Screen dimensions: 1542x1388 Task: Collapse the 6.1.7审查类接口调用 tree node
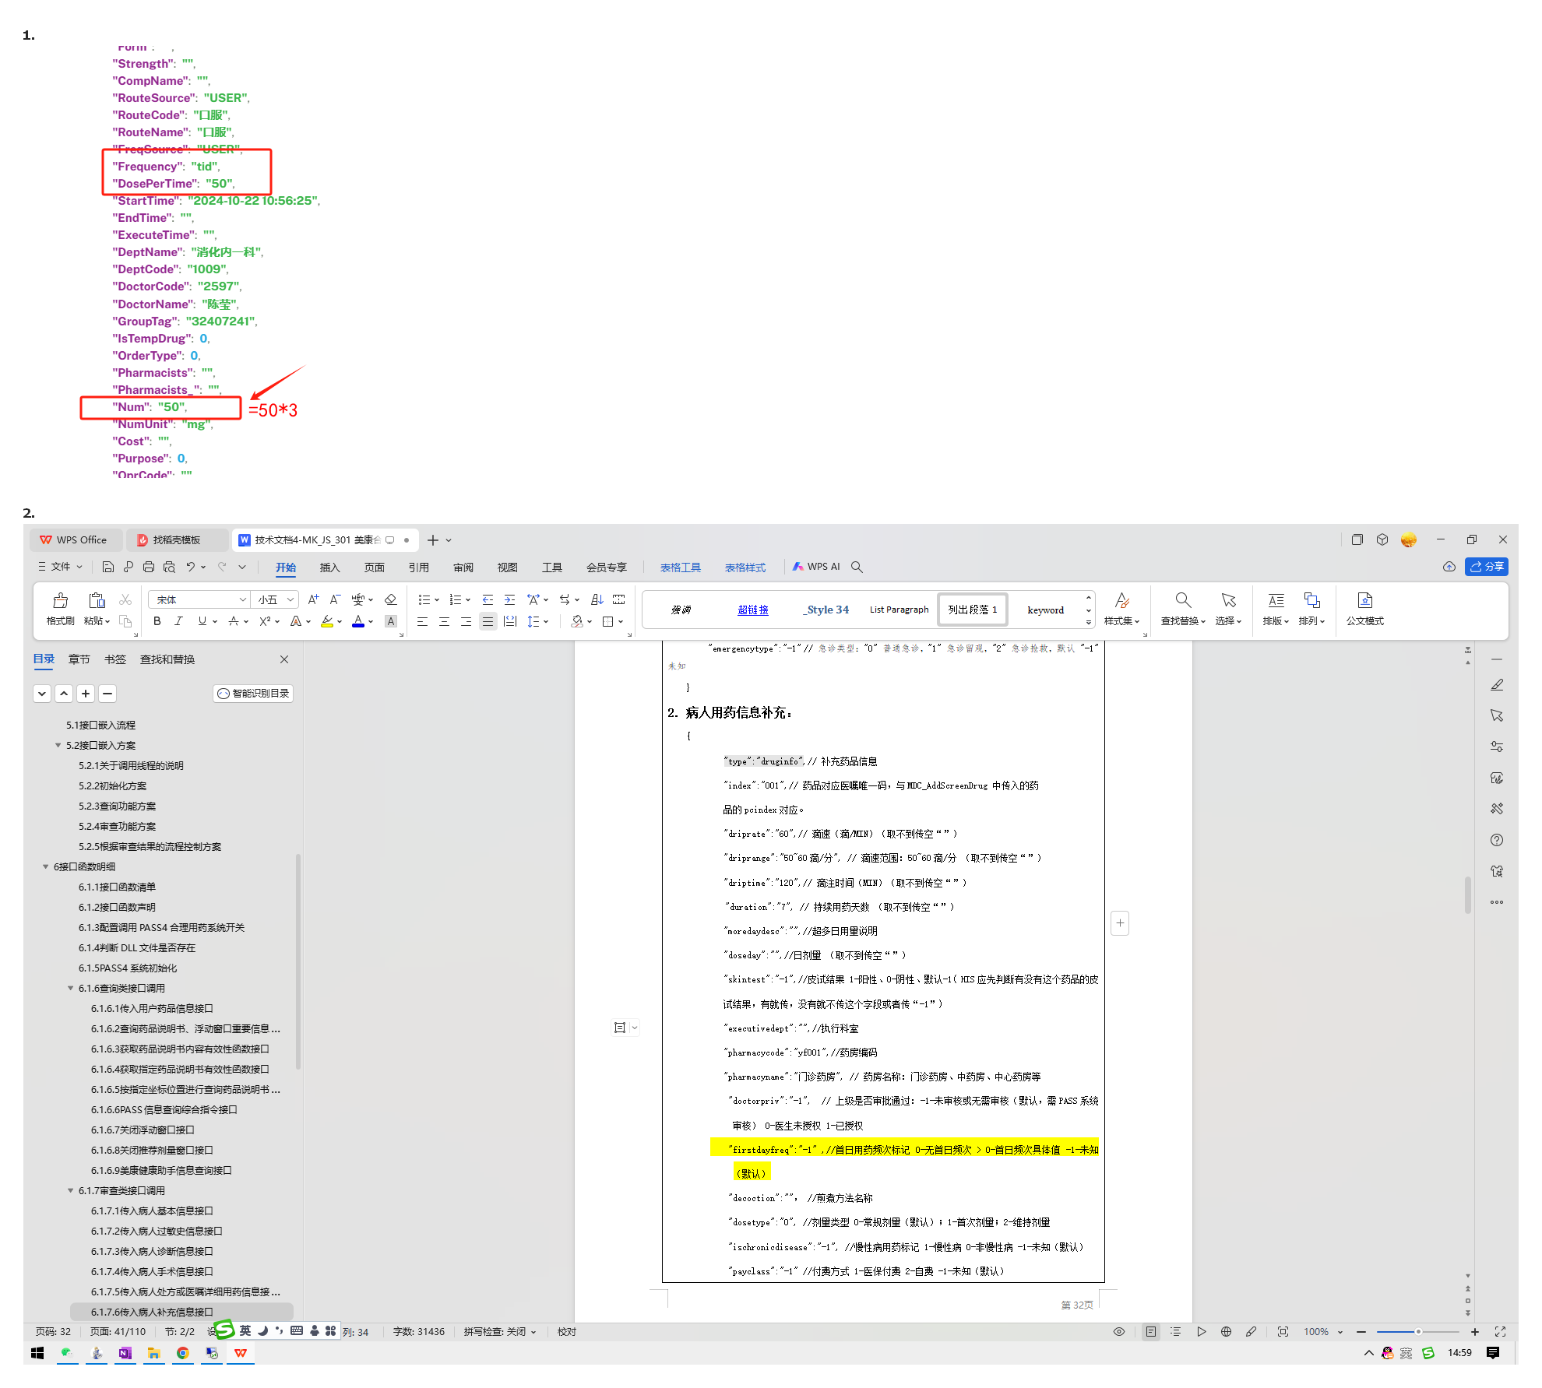pyautogui.click(x=70, y=1190)
